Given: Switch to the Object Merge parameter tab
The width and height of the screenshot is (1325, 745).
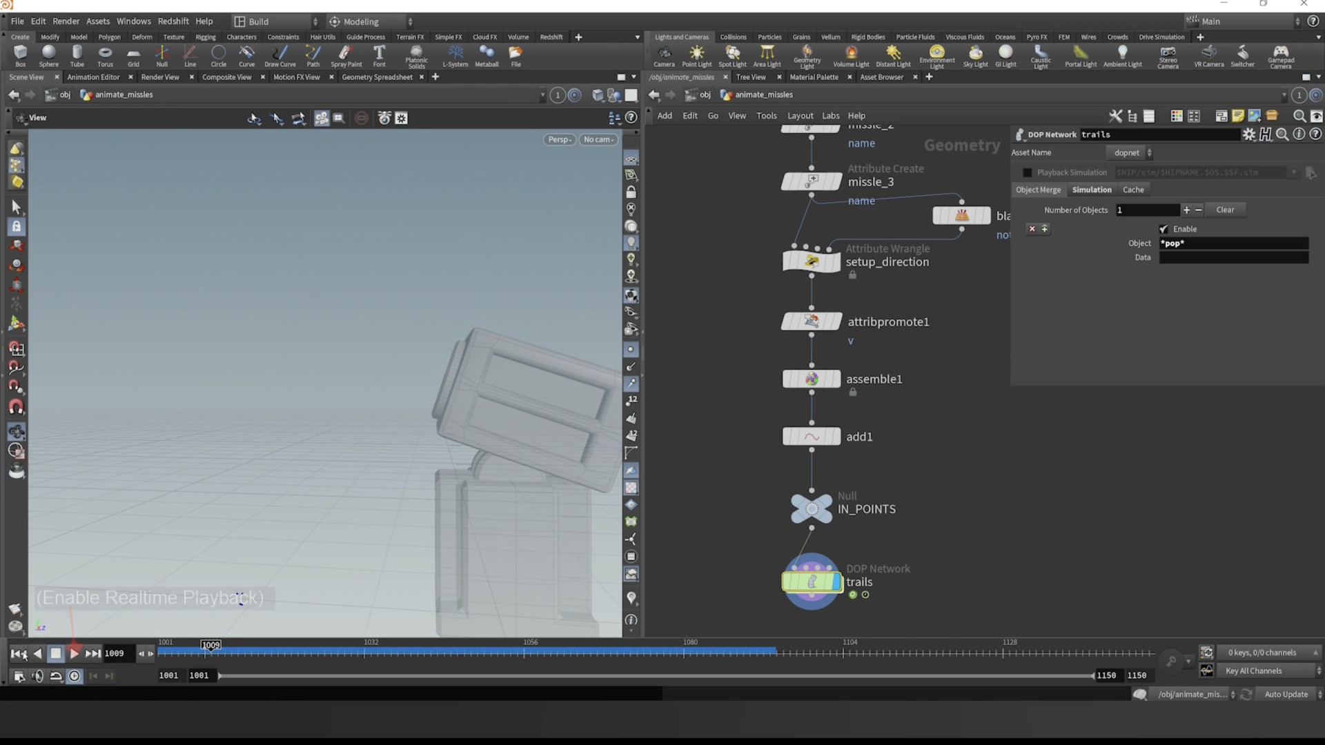Looking at the screenshot, I should 1038,190.
